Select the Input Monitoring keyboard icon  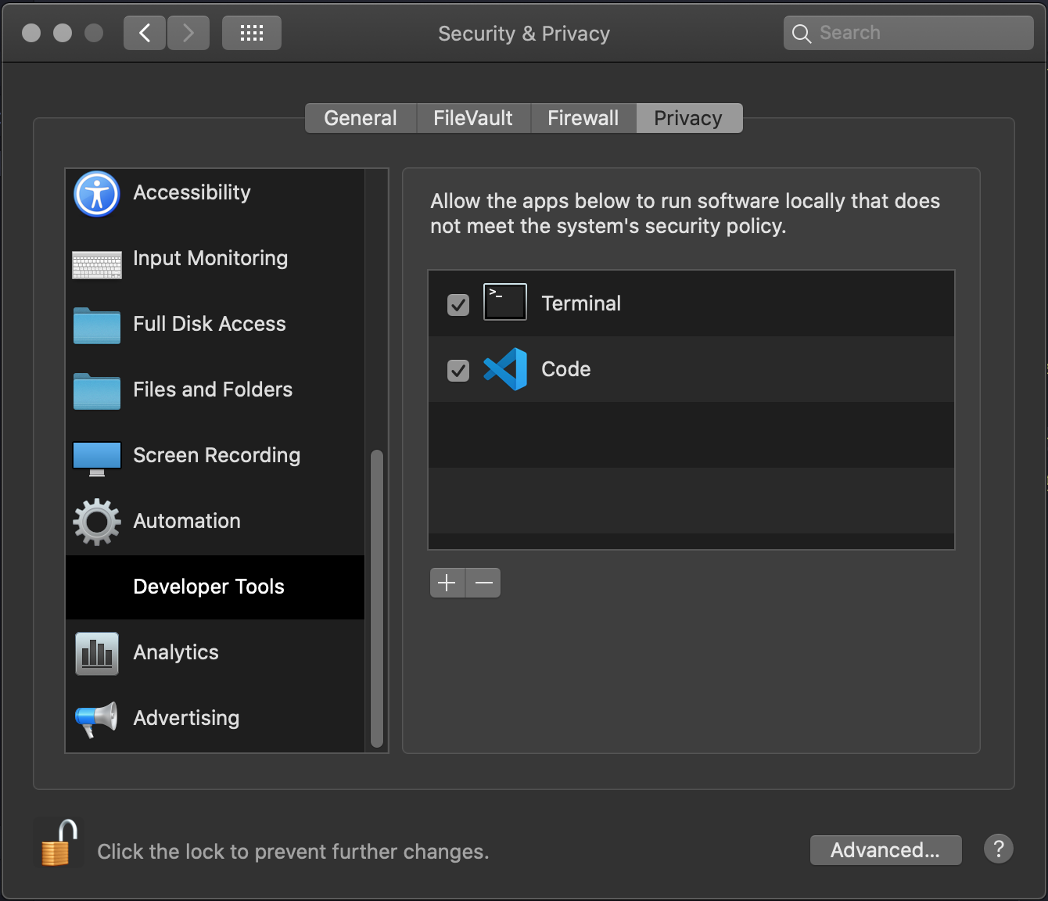pyautogui.click(x=97, y=264)
